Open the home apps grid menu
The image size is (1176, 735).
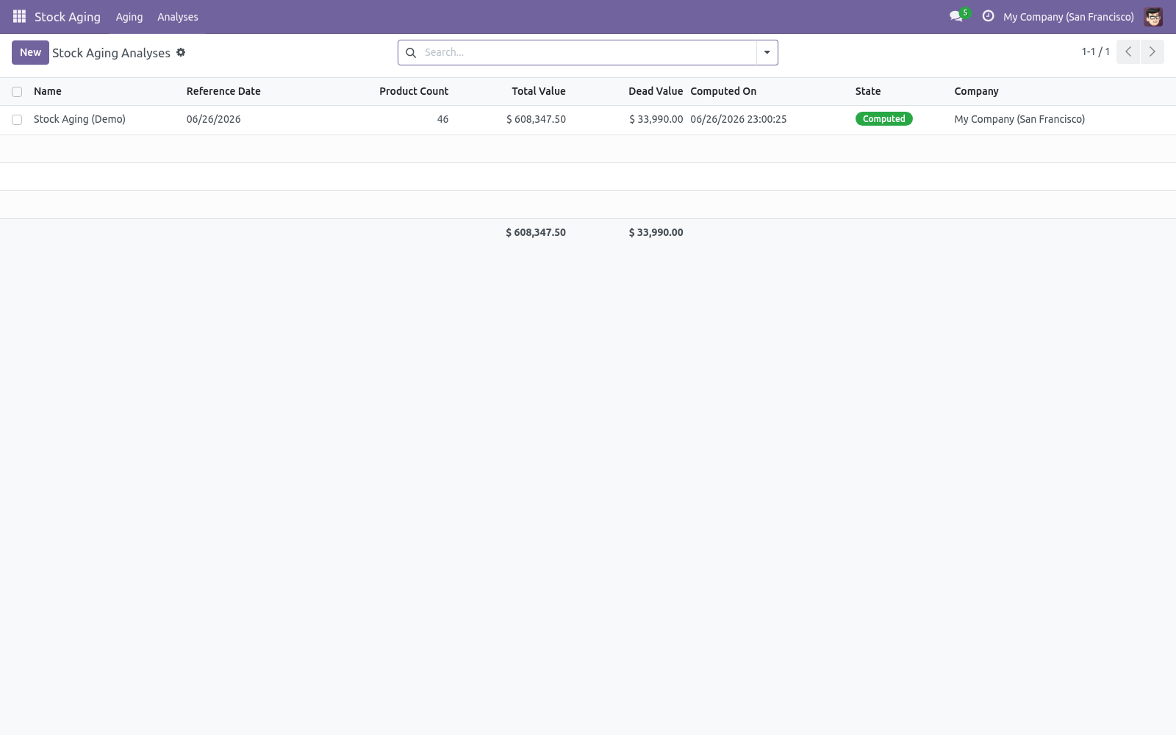(x=19, y=16)
